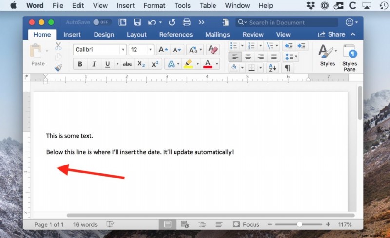Apply subscript formatting

point(141,64)
